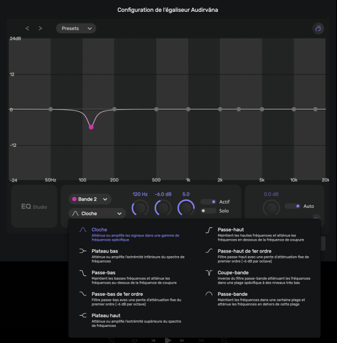This screenshot has width=337, height=343.
Task: Toggle the Actif switch off
Action: 208,202
